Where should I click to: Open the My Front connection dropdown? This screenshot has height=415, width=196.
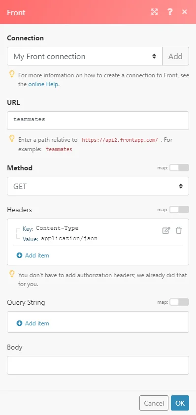coord(85,56)
